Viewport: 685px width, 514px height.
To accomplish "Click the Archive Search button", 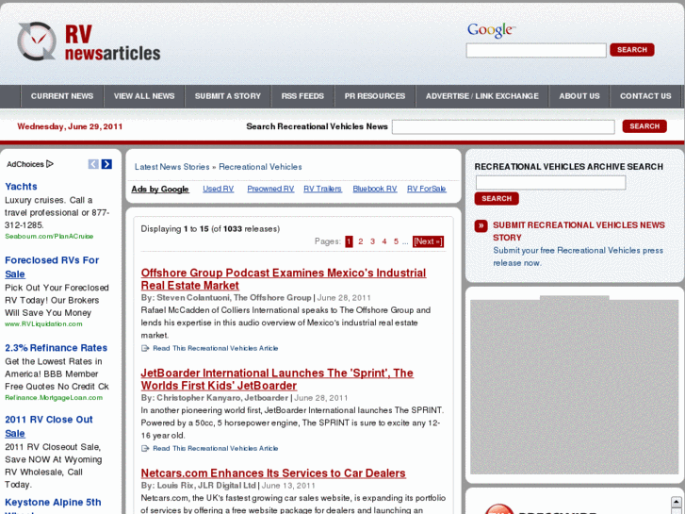I will [497, 199].
